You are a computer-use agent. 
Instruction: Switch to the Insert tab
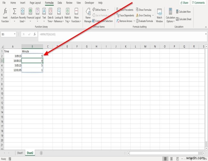pyautogui.click(x=23, y=3)
